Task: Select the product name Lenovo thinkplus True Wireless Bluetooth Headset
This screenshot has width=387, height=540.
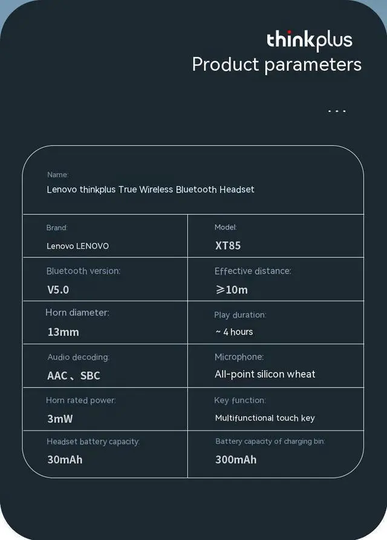Action: [x=151, y=189]
